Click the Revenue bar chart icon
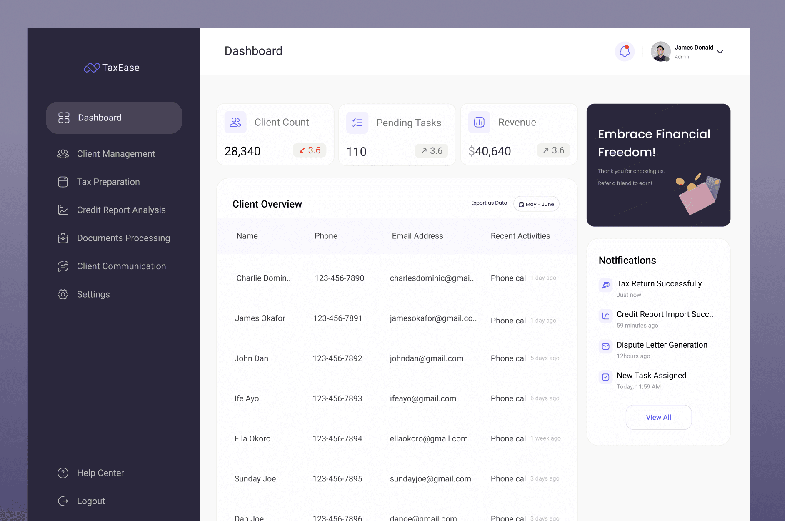The width and height of the screenshot is (785, 521). click(479, 122)
